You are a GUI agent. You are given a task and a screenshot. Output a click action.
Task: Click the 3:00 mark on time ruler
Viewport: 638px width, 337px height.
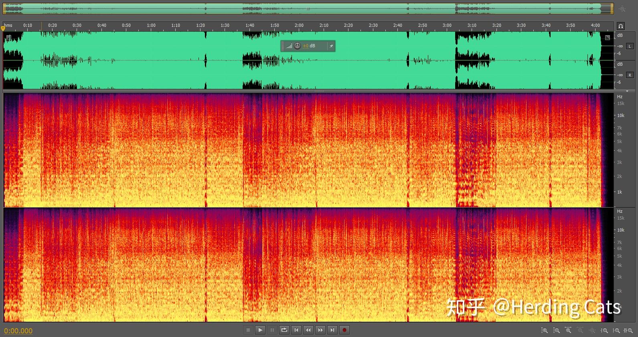(447, 25)
